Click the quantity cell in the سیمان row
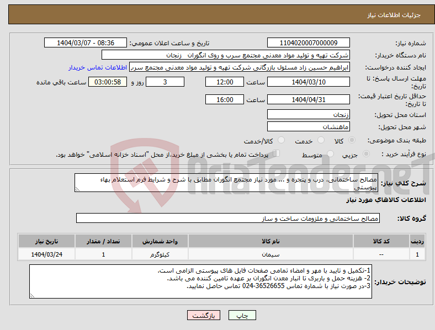Viewport: 435px width, 330px height. pyautogui.click(x=103, y=254)
